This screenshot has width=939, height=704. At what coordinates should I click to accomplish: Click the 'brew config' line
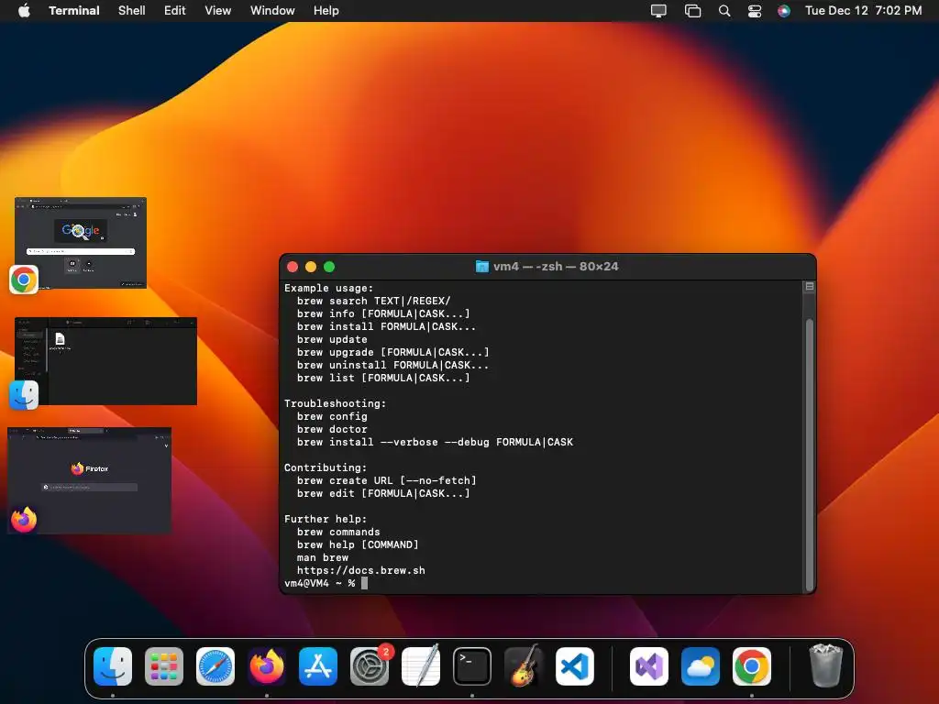332,416
